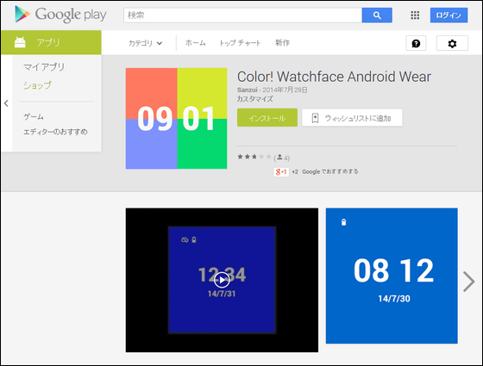Click the g+1 recommend button
Image resolution: width=483 pixels, height=366 pixels.
coord(281,171)
